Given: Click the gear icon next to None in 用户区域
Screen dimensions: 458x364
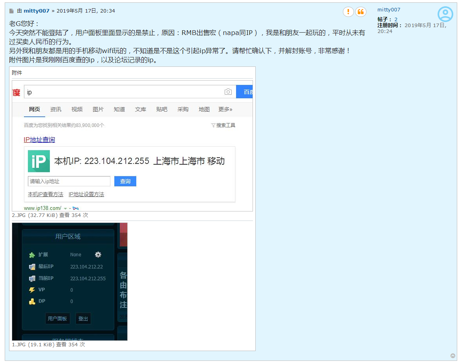Looking at the screenshot, I should click(98, 255).
